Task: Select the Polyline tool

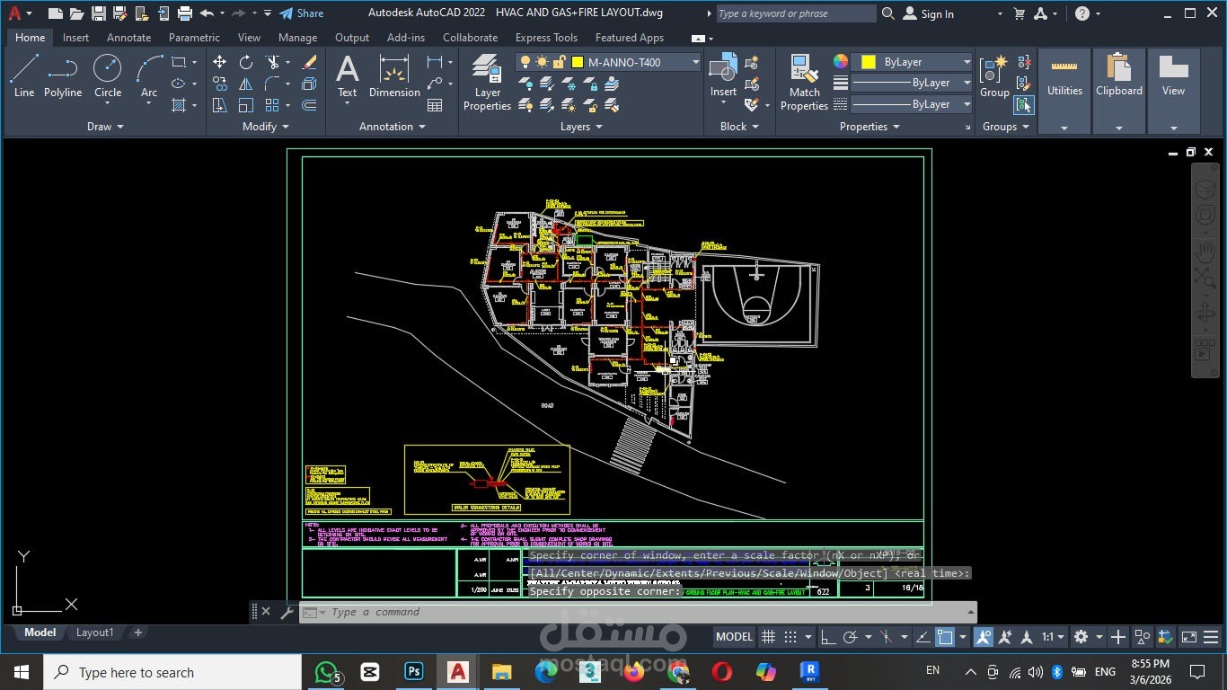Action: click(x=63, y=72)
